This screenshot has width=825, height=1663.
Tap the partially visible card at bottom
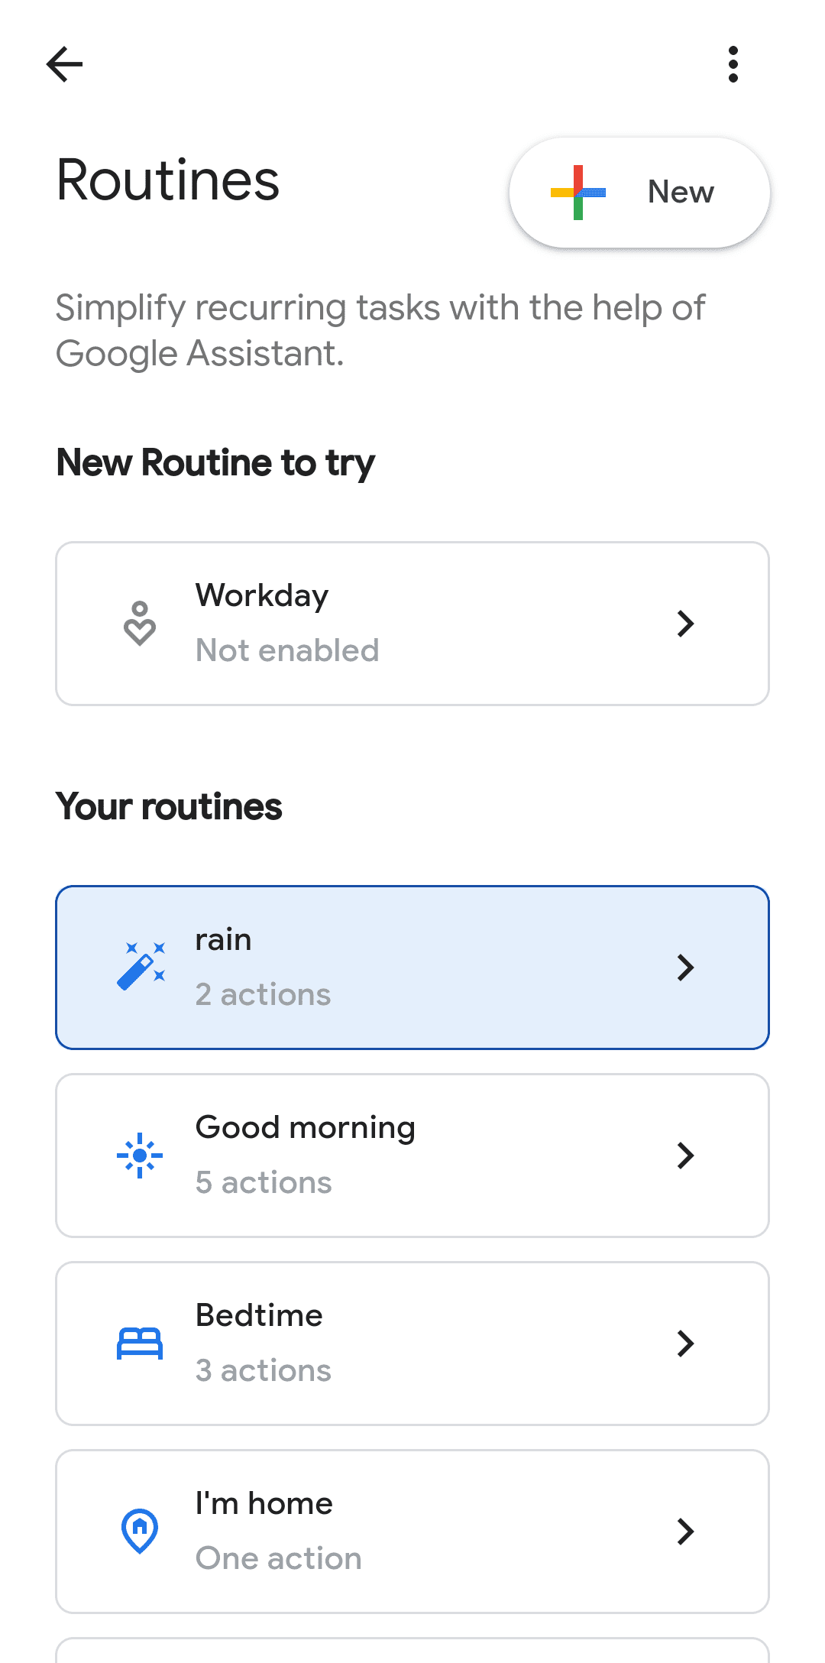[412, 1651]
